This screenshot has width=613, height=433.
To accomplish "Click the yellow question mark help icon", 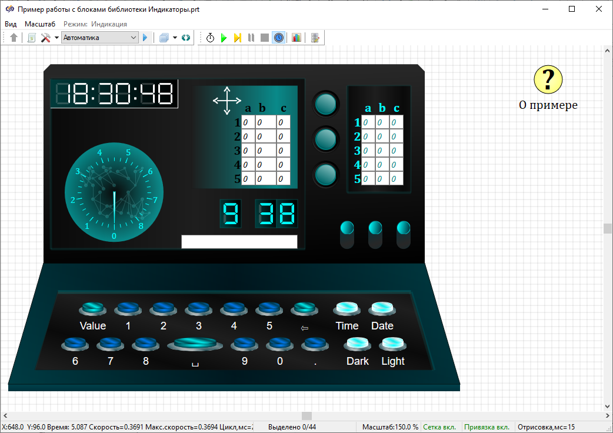I will [548, 79].
